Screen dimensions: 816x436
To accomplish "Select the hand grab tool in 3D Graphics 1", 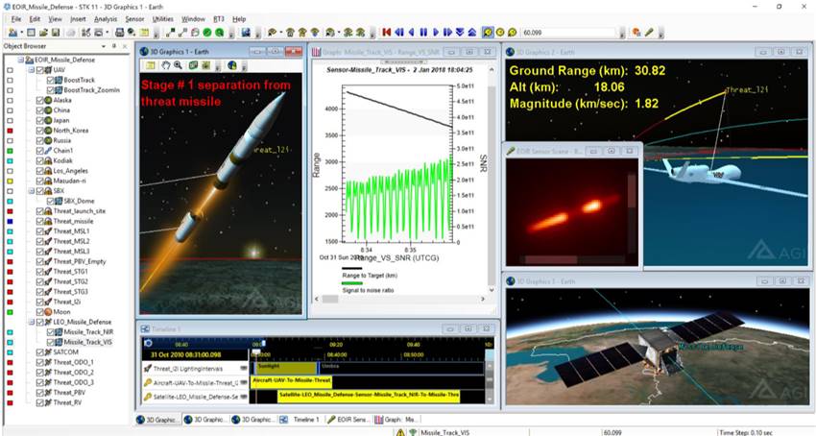I will click(x=166, y=65).
